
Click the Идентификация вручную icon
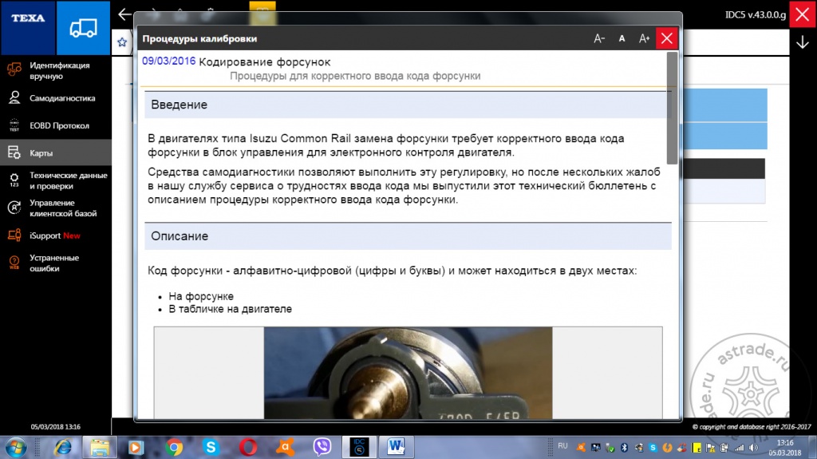[x=14, y=70]
